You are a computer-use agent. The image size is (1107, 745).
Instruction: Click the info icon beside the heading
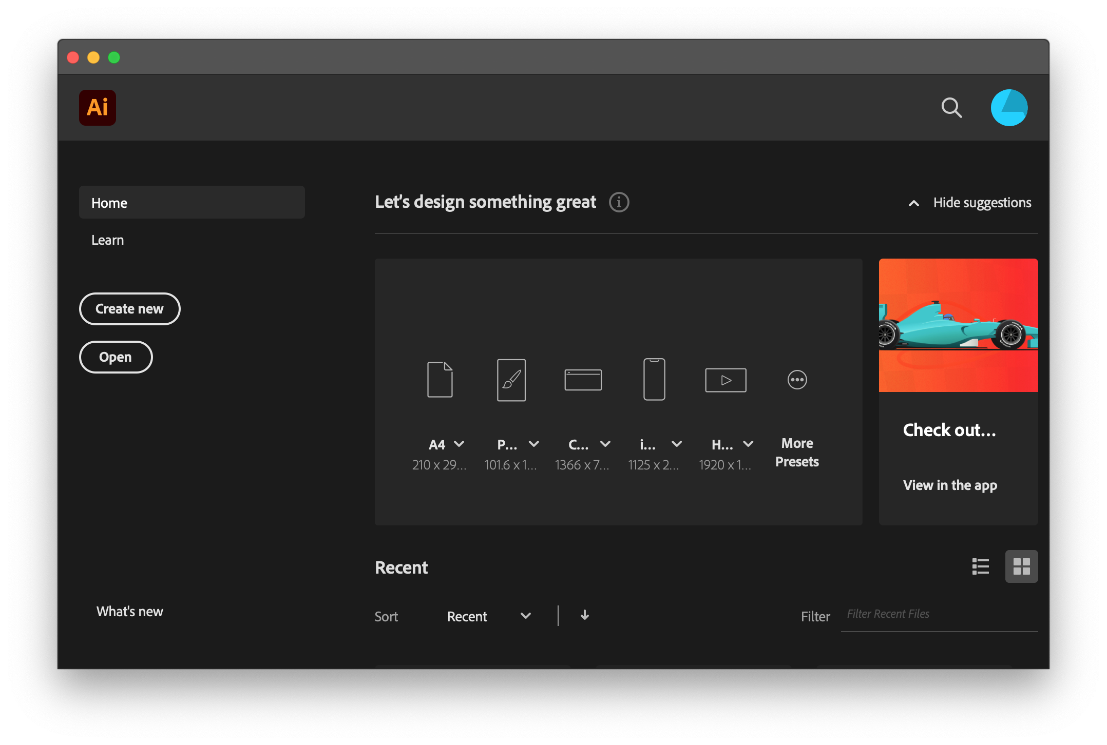619,202
